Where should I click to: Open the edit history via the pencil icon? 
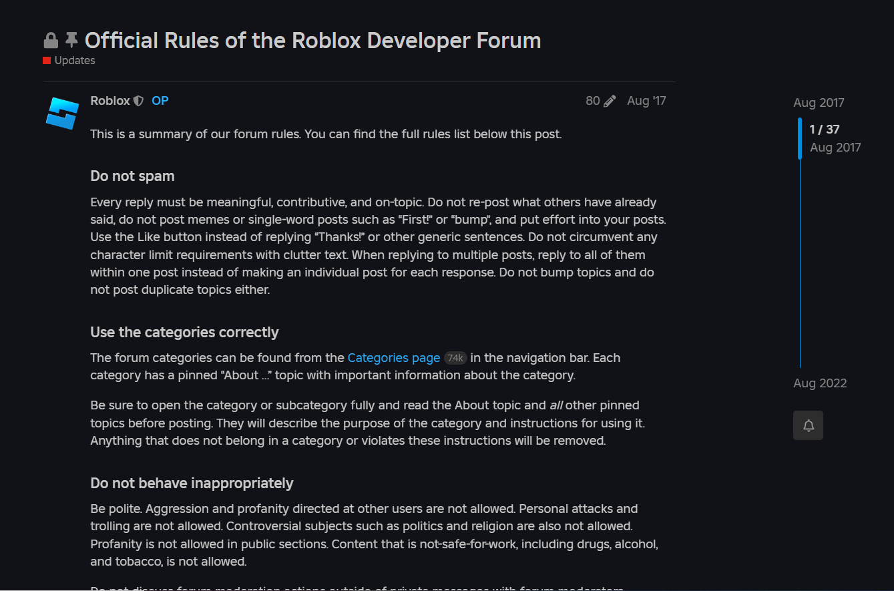tap(610, 100)
